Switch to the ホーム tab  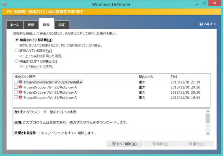tap(15, 25)
